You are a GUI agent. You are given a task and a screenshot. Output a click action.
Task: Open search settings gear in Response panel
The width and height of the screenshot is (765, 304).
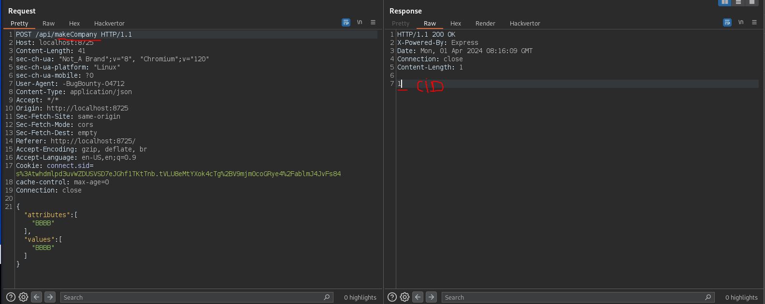(404, 297)
